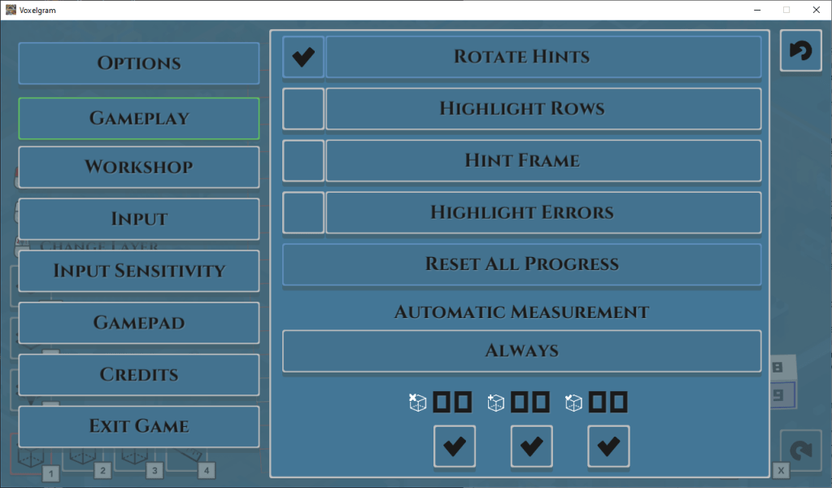This screenshot has height=488, width=832.
Task: Click the small X button beside the panel
Action: pos(781,471)
